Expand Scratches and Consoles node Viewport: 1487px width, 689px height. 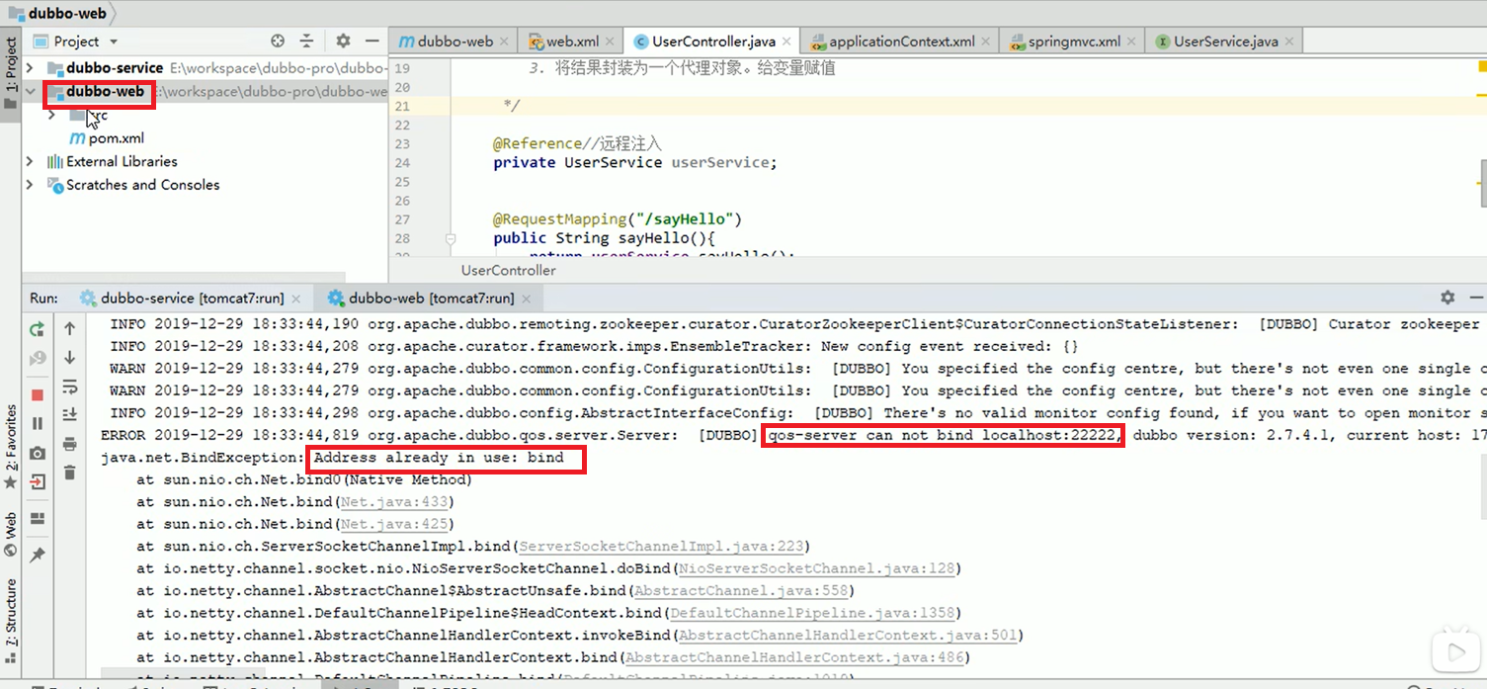pos(31,185)
